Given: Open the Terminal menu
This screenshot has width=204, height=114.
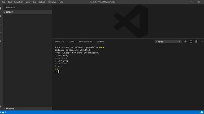Looking at the screenshot, I should [52, 2].
